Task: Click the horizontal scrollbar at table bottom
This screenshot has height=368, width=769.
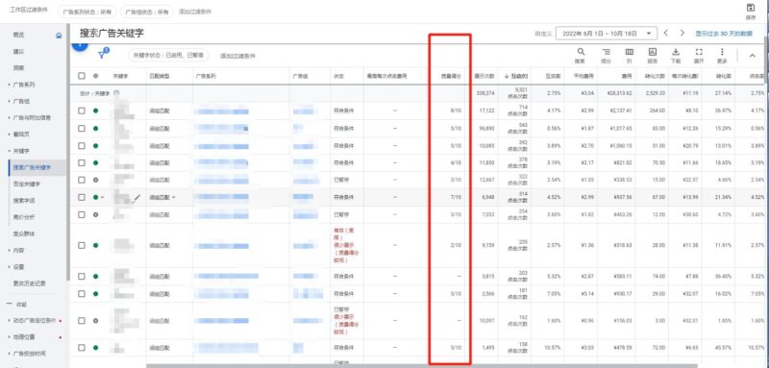Action: coord(422,365)
